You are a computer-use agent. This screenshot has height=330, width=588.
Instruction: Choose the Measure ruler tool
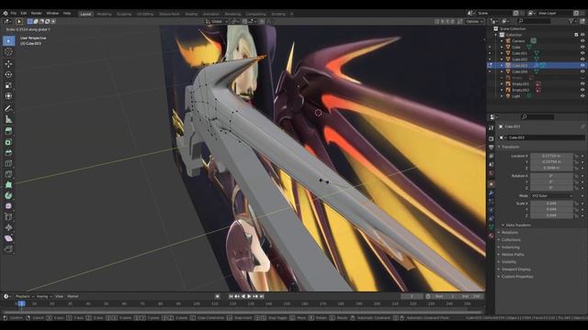pos(8,119)
